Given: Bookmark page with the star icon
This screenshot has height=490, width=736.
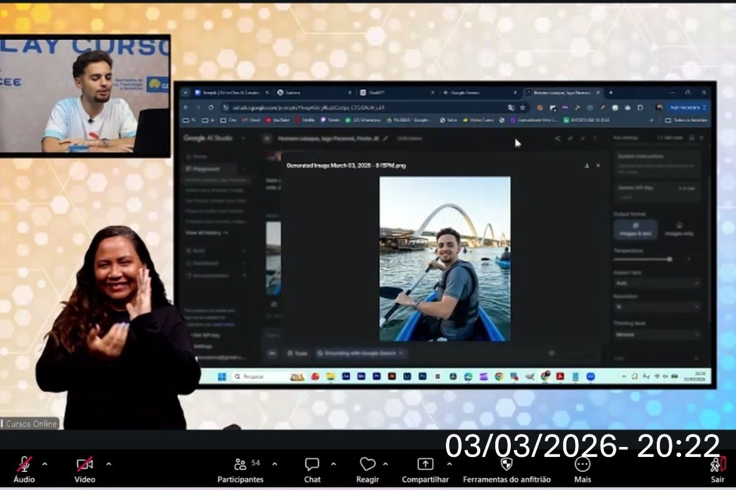Looking at the screenshot, I should (x=523, y=107).
